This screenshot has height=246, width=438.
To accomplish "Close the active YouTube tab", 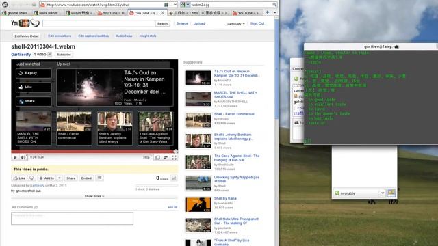I will pos(162,13).
